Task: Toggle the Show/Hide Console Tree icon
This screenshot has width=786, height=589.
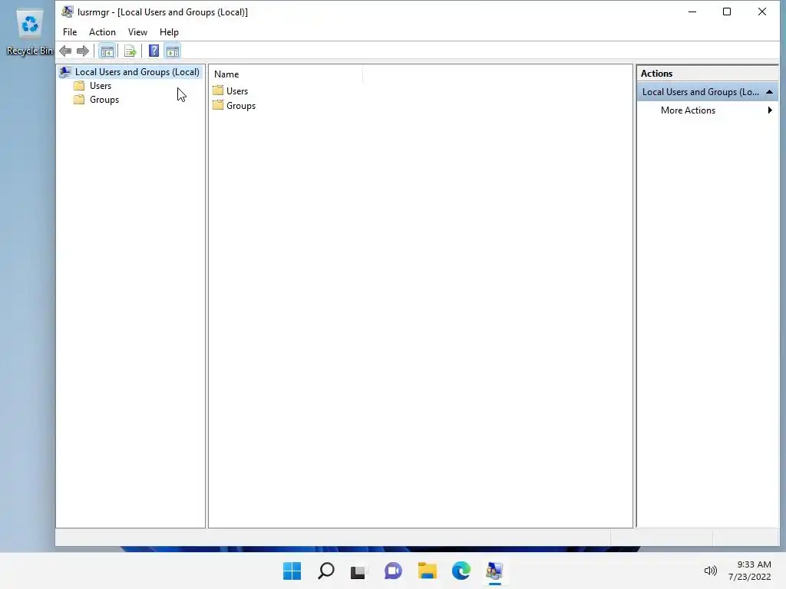Action: tap(107, 51)
